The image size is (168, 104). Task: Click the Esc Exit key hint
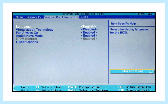[x=21, y=90]
